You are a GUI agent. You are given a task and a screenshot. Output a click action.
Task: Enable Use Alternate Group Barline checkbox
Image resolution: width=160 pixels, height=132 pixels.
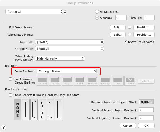[x=10, y=79]
